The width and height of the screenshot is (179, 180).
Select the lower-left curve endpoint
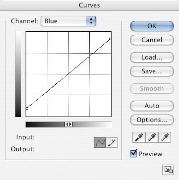(x=27, y=109)
